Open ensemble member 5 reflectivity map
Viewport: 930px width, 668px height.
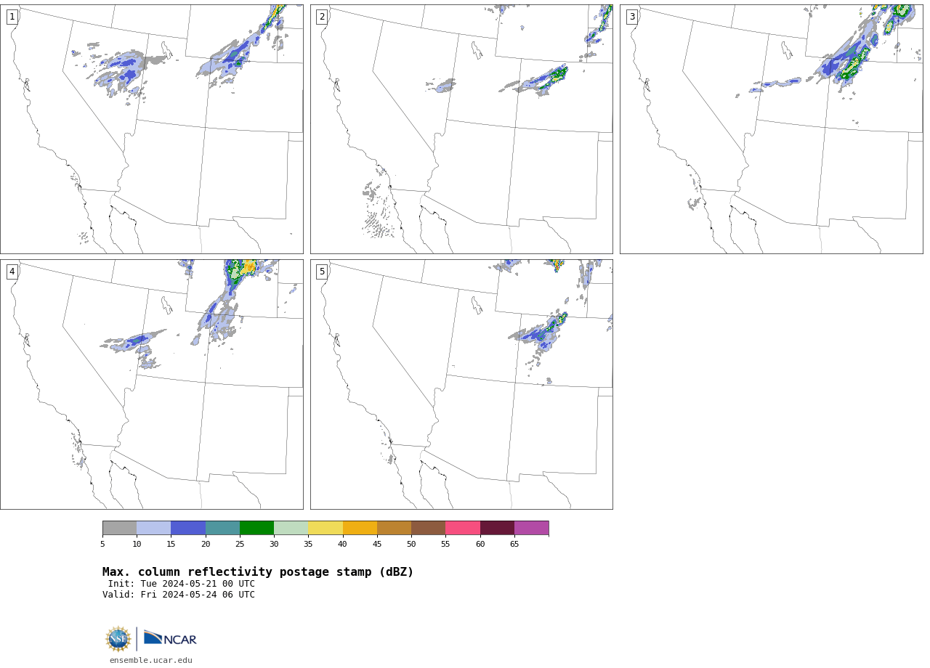[x=461, y=384]
